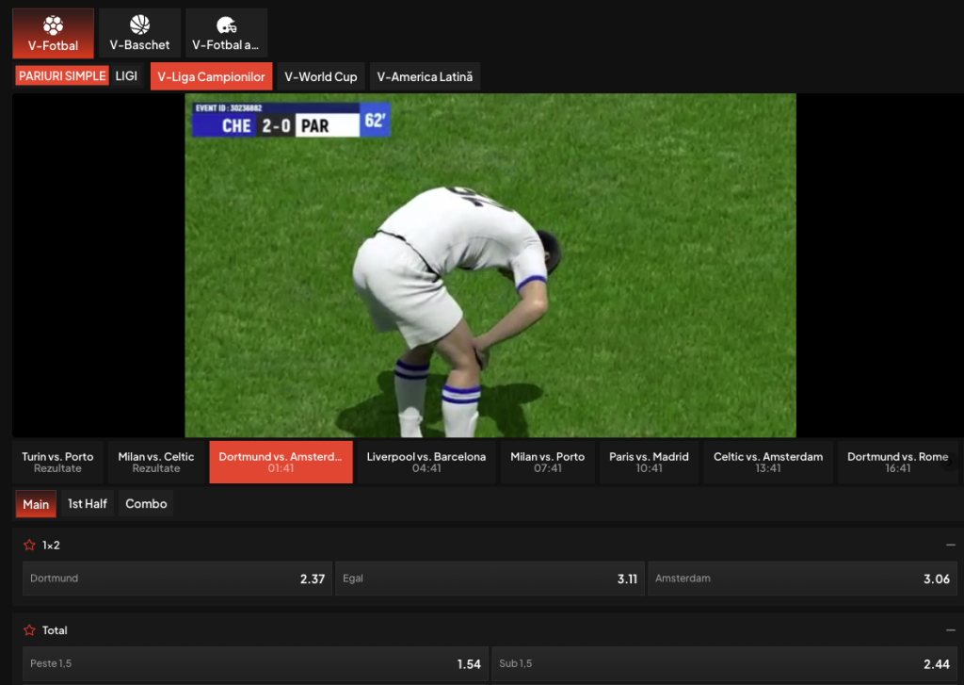The image size is (964, 685).
Task: Switch to PARIURI SIMPLE mode
Action: 62,75
